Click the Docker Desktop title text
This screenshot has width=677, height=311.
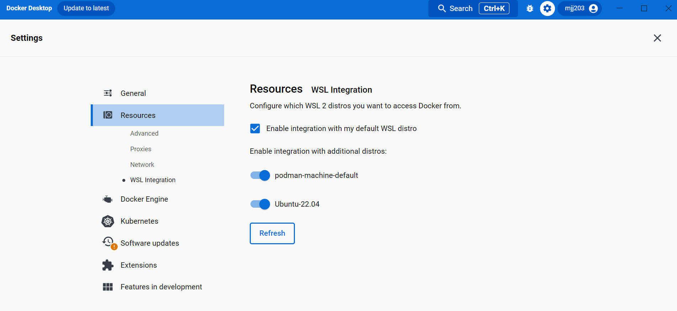[x=29, y=8]
